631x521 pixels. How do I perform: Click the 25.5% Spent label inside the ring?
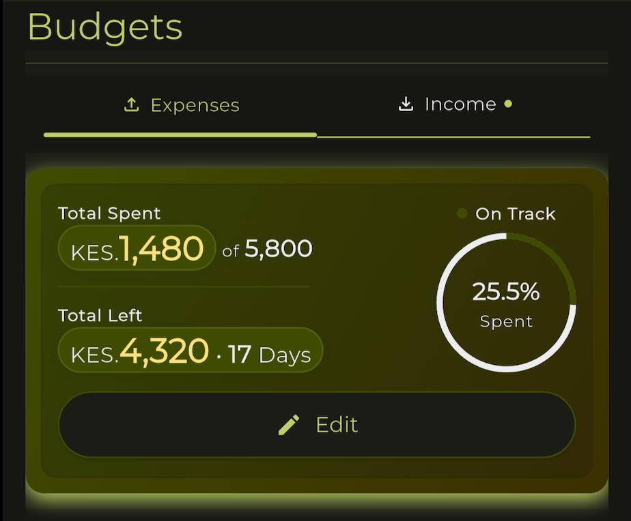pos(506,304)
